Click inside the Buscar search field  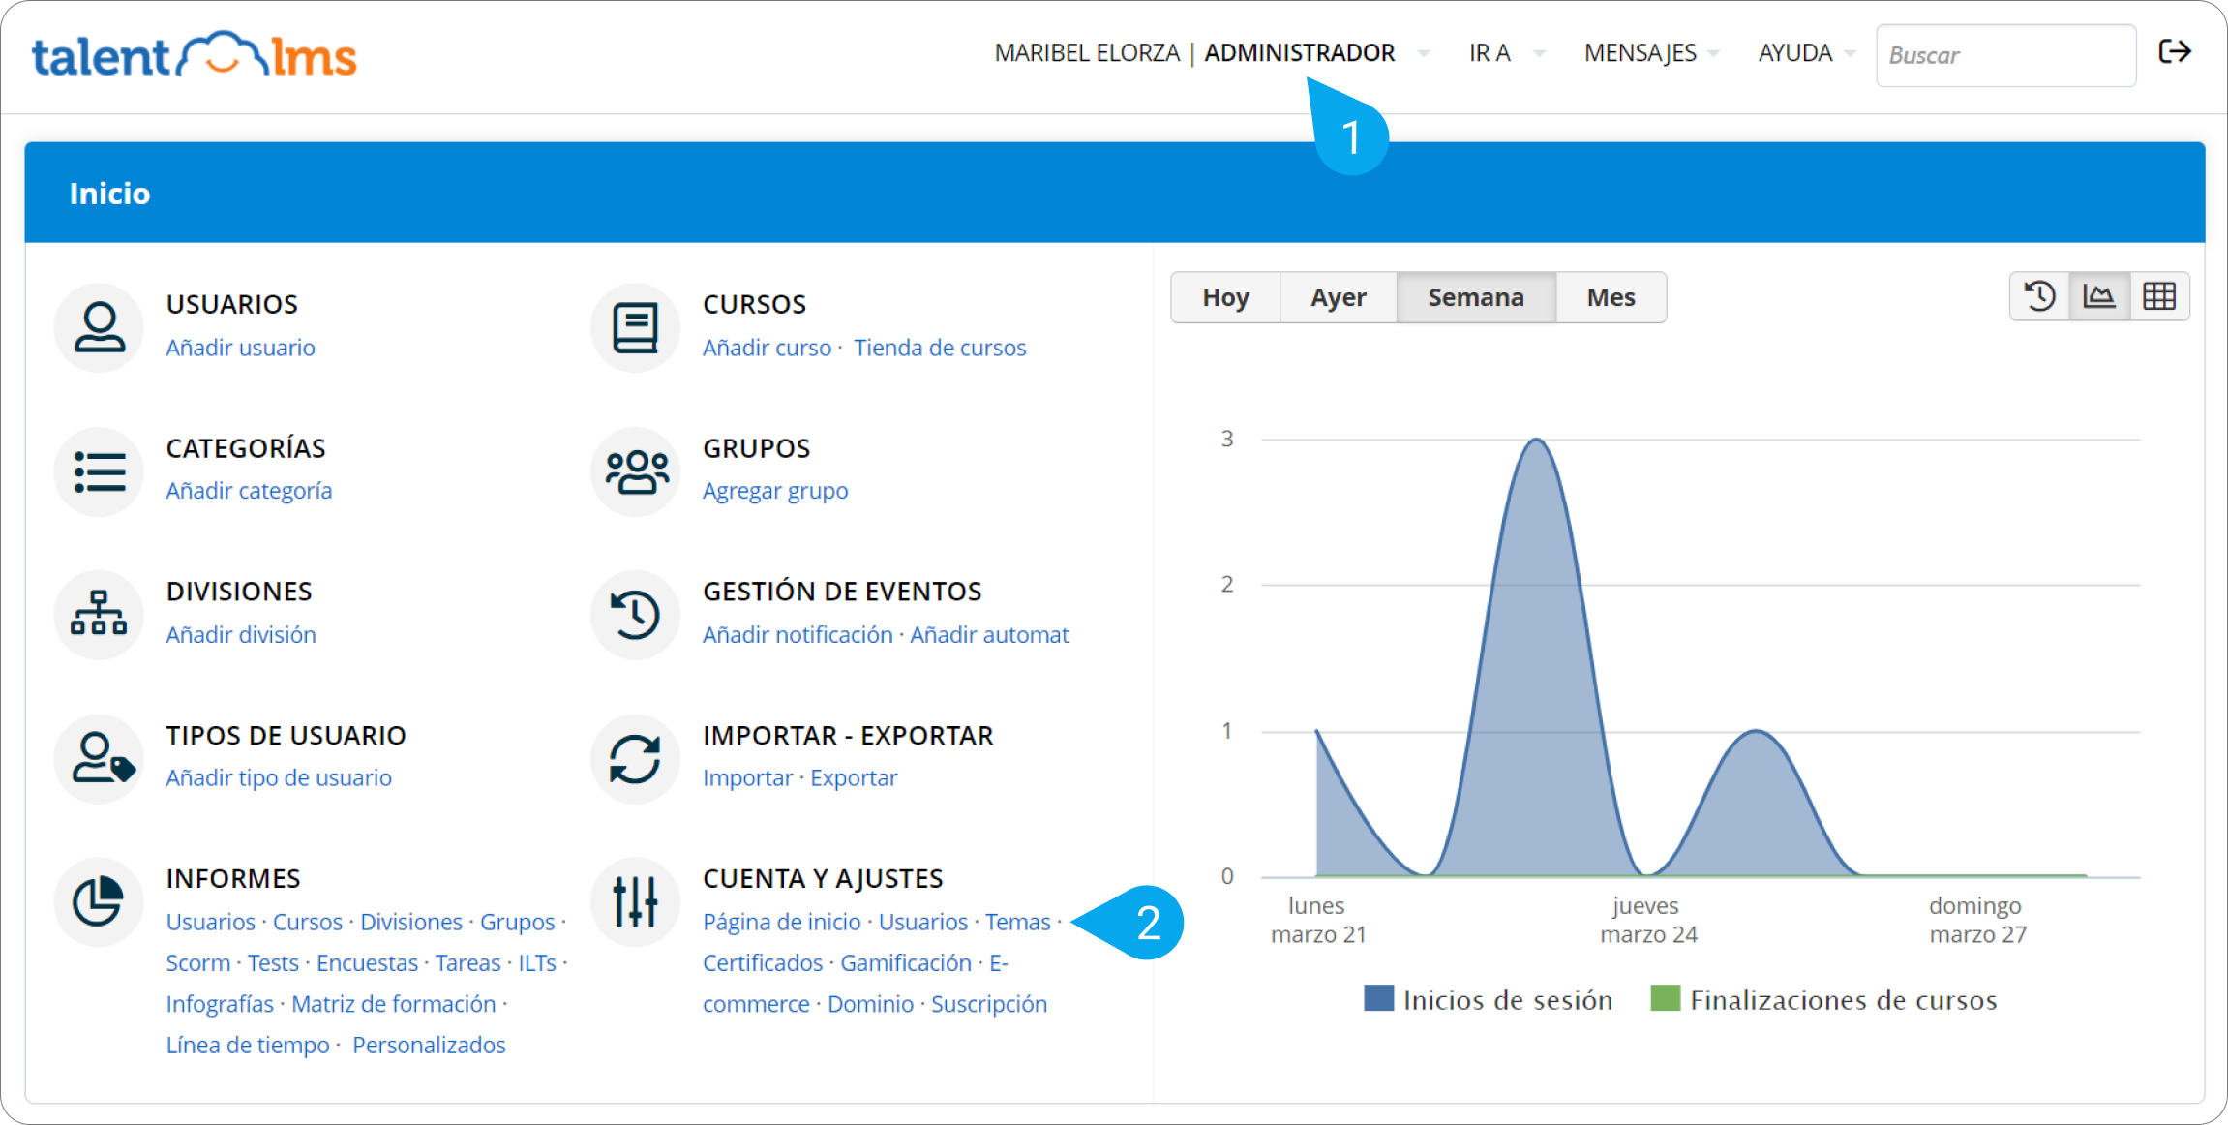point(2005,55)
